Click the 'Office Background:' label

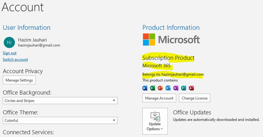(x=27, y=93)
